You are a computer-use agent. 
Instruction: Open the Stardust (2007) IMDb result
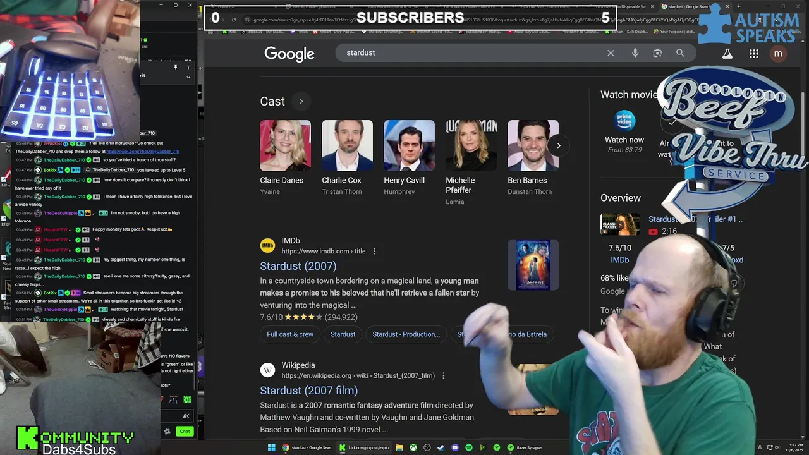298,266
